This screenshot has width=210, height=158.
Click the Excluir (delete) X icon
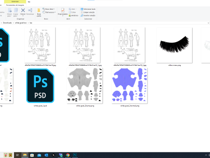23,10
